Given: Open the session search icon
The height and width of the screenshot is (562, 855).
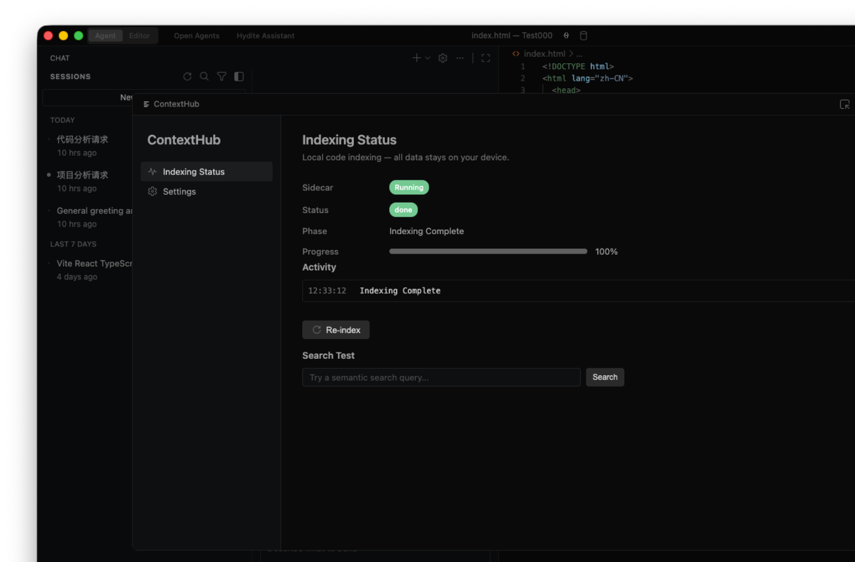Looking at the screenshot, I should 204,76.
